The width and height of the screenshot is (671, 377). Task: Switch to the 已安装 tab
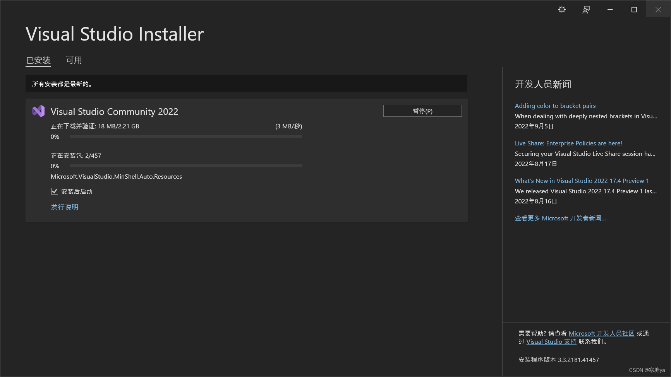pyautogui.click(x=38, y=60)
